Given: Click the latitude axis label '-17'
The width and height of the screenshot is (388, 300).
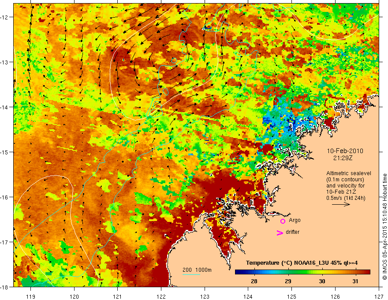Looking at the screenshot, I should (x=4, y=242).
